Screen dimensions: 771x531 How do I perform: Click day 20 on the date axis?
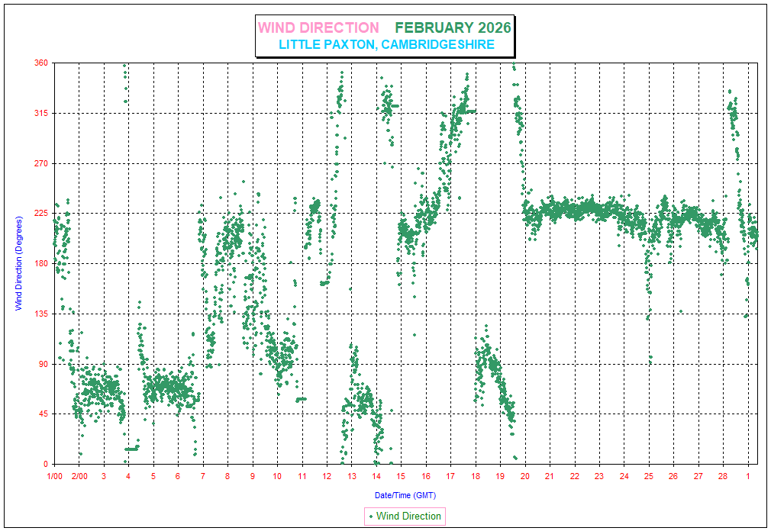pyautogui.click(x=525, y=476)
